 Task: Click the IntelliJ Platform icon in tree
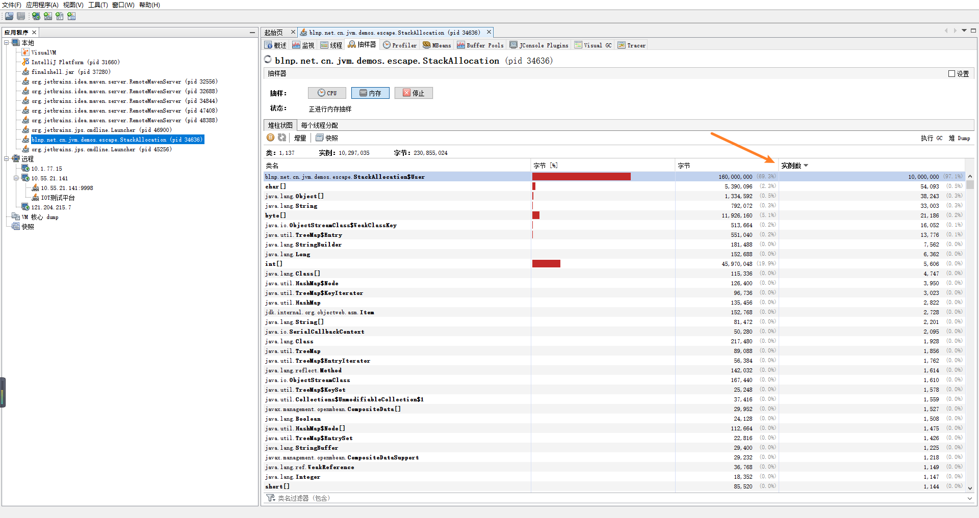pyautogui.click(x=25, y=62)
